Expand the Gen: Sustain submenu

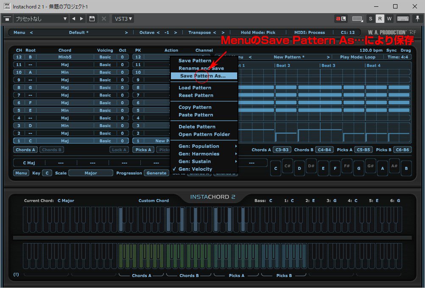tap(204, 161)
